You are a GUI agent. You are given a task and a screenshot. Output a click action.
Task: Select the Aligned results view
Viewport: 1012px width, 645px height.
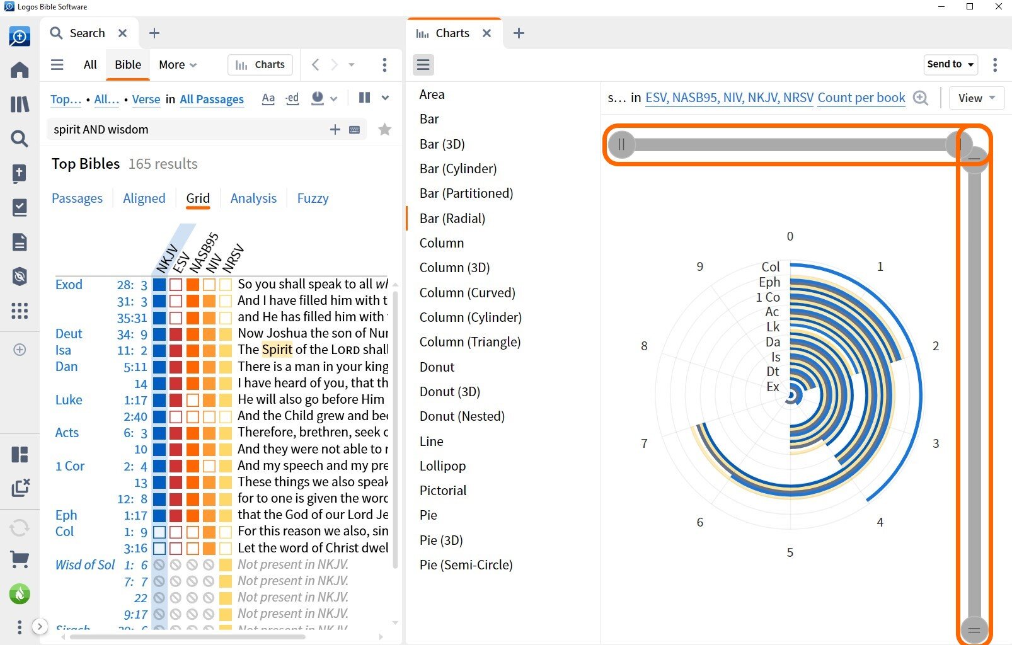pyautogui.click(x=144, y=198)
